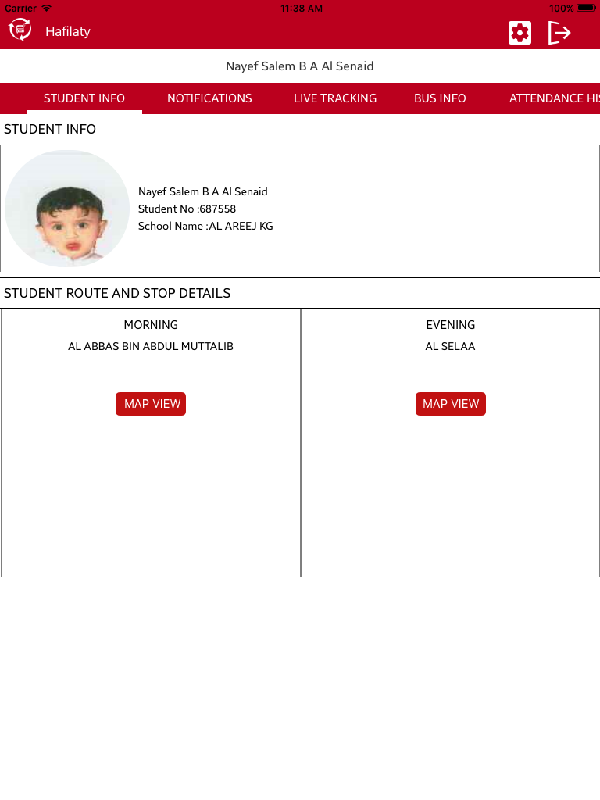Open MAP VIEW for the morning stop
The width and height of the screenshot is (600, 800).
[x=151, y=404]
